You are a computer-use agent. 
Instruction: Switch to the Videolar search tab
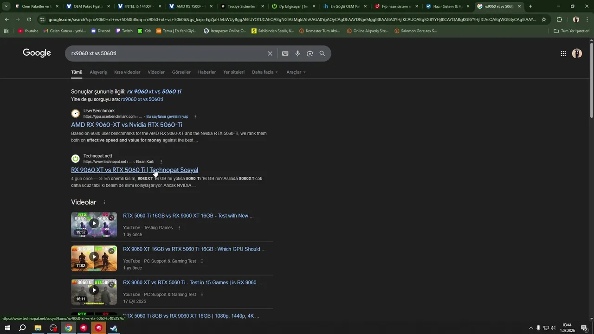pyautogui.click(x=156, y=72)
